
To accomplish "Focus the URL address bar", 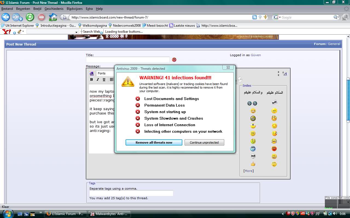I will 160,17.
